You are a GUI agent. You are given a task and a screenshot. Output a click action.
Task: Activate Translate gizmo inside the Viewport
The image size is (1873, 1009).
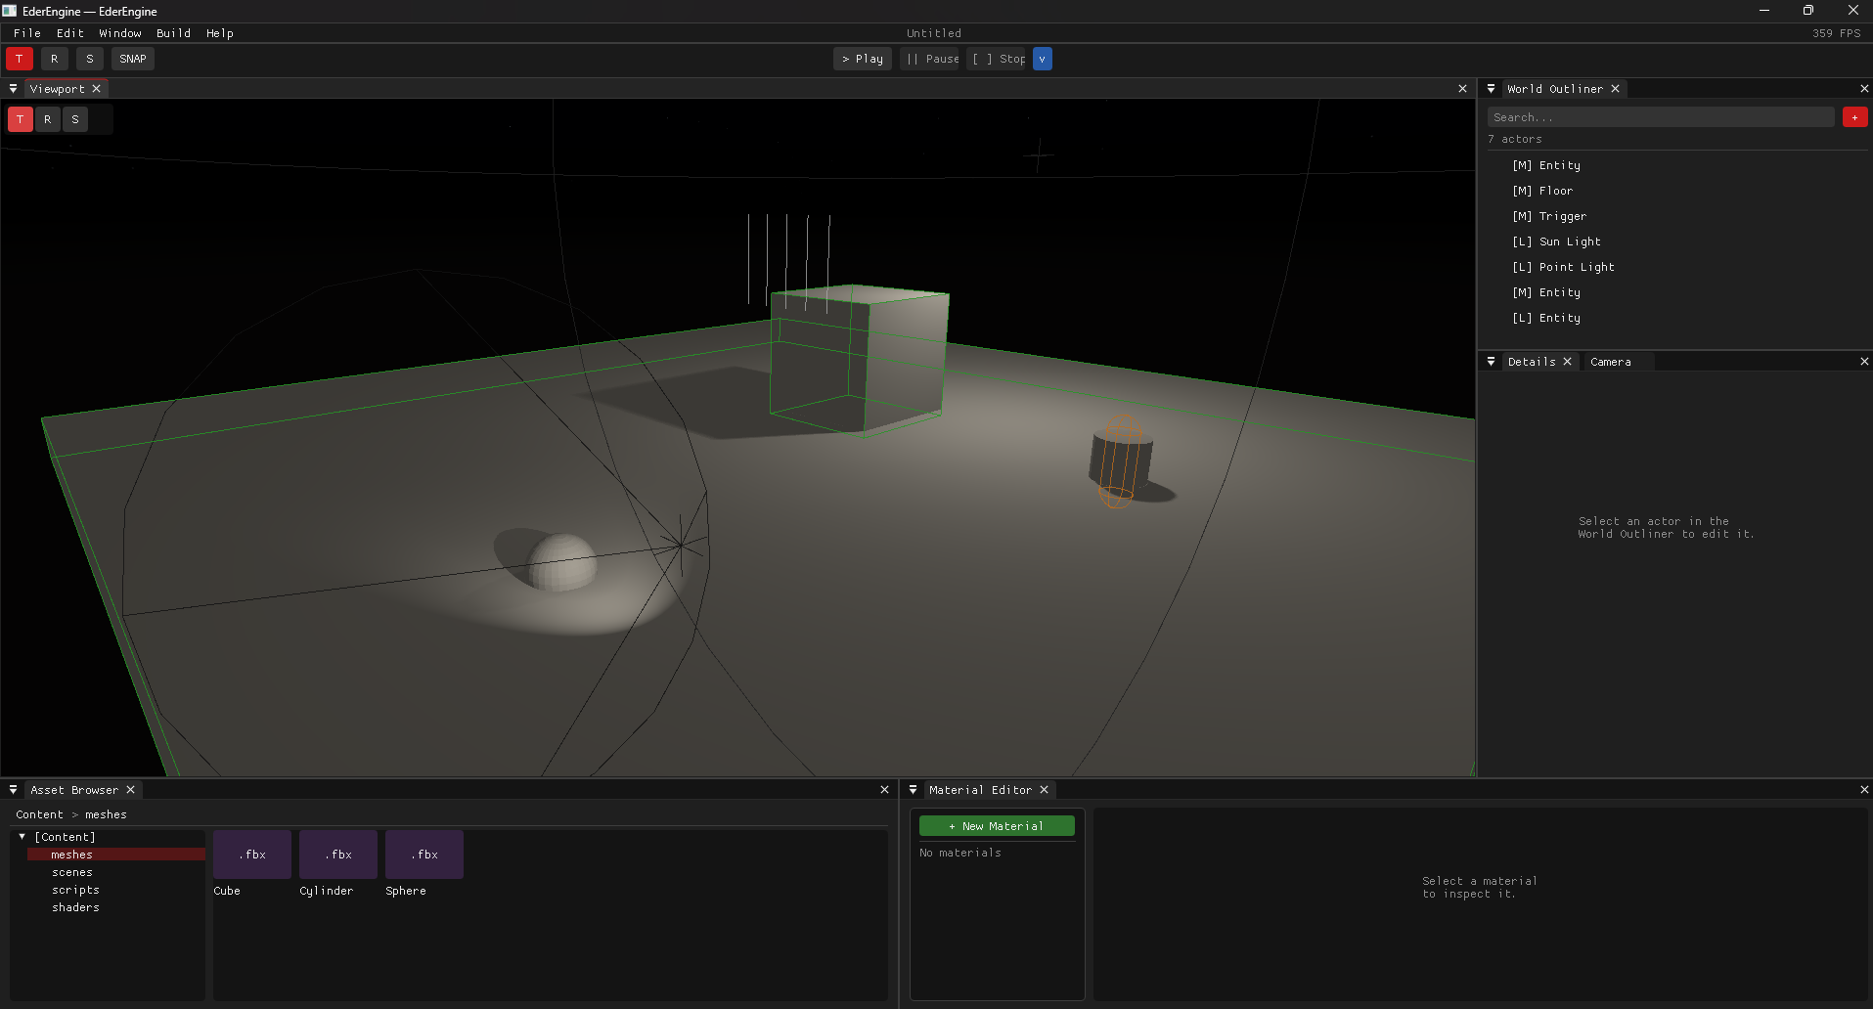click(x=21, y=119)
